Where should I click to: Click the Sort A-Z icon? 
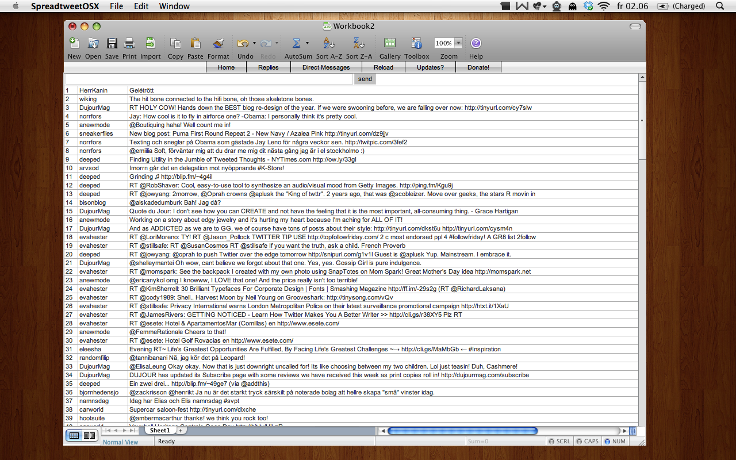point(329,43)
